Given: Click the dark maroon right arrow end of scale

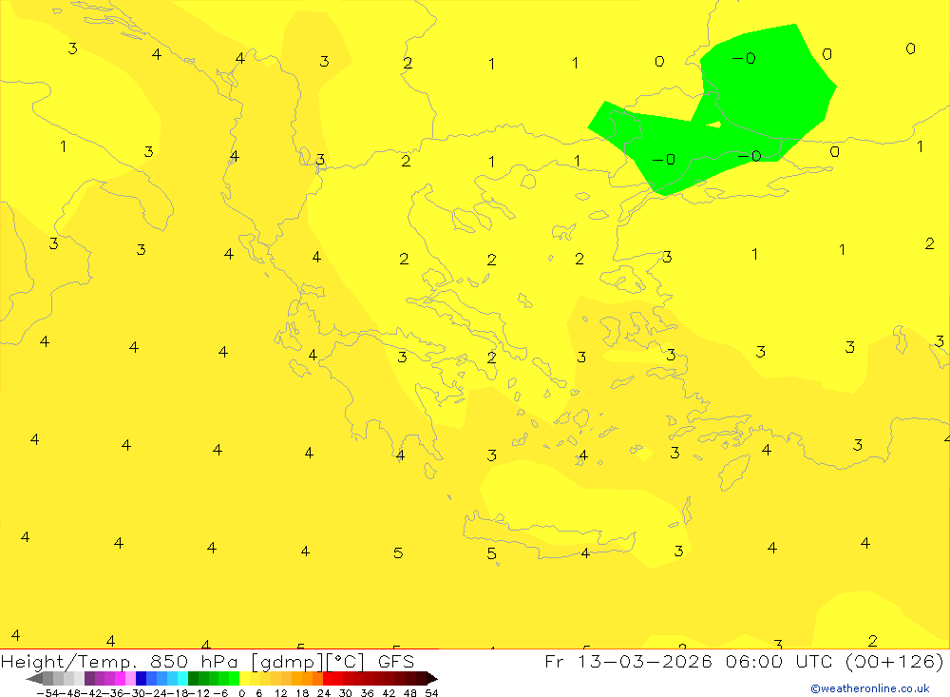Looking at the screenshot, I should click(x=431, y=679).
